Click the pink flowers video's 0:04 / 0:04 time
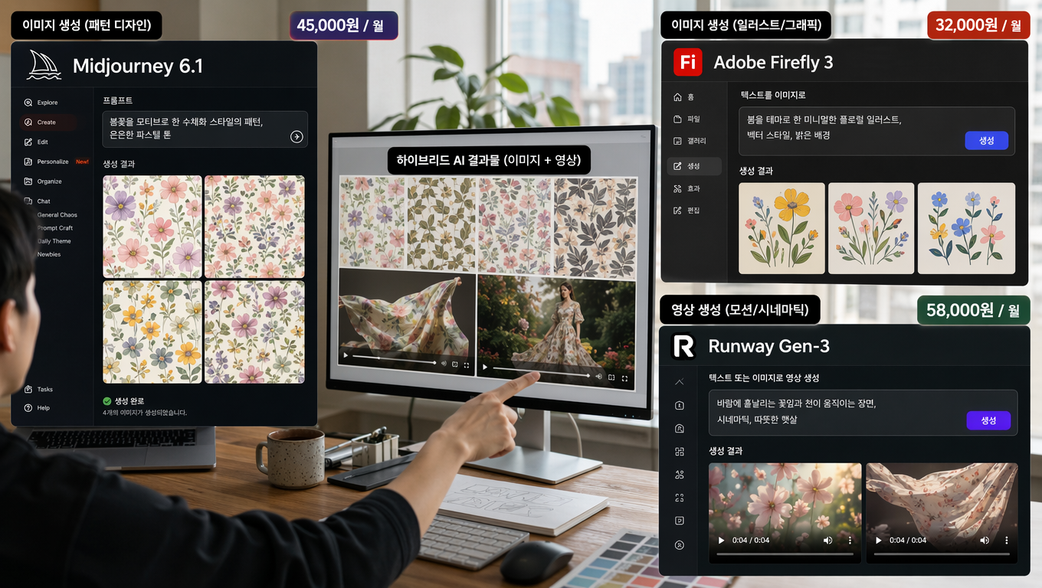 (x=751, y=541)
